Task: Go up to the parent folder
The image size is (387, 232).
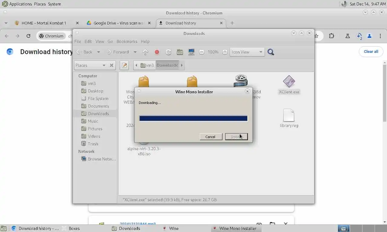Action: [145, 52]
